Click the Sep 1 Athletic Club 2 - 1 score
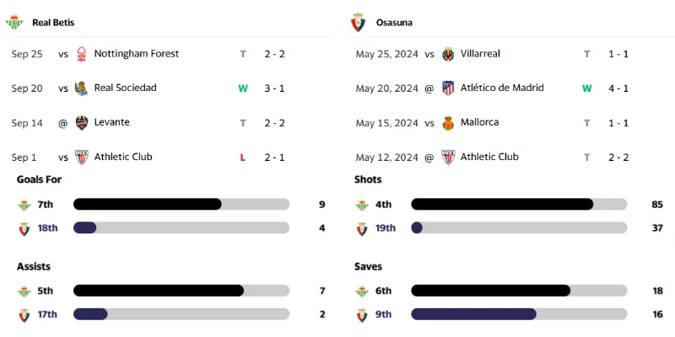675x337 pixels. point(273,158)
